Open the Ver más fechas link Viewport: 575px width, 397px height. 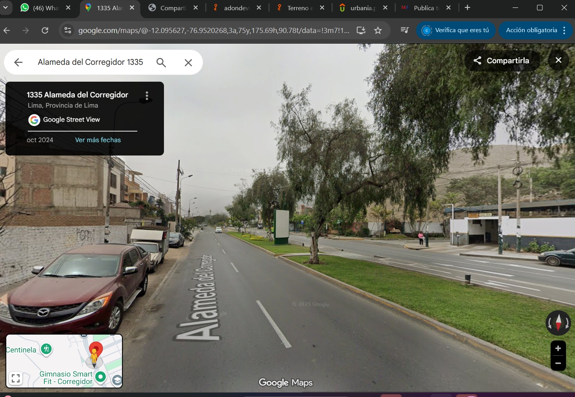click(98, 140)
